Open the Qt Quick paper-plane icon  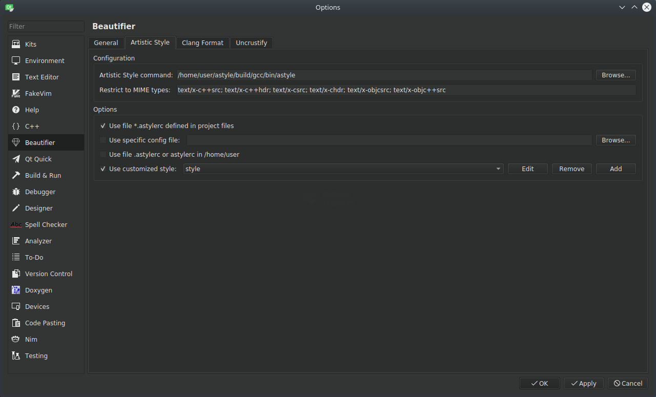click(16, 159)
